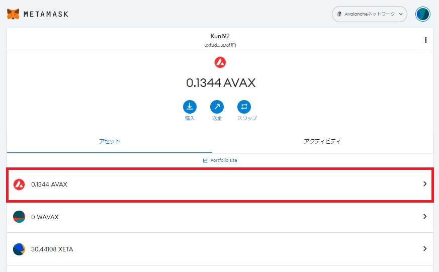Click the Kuni92 account name
Viewport: 439px width, 272px height.
coord(220,36)
